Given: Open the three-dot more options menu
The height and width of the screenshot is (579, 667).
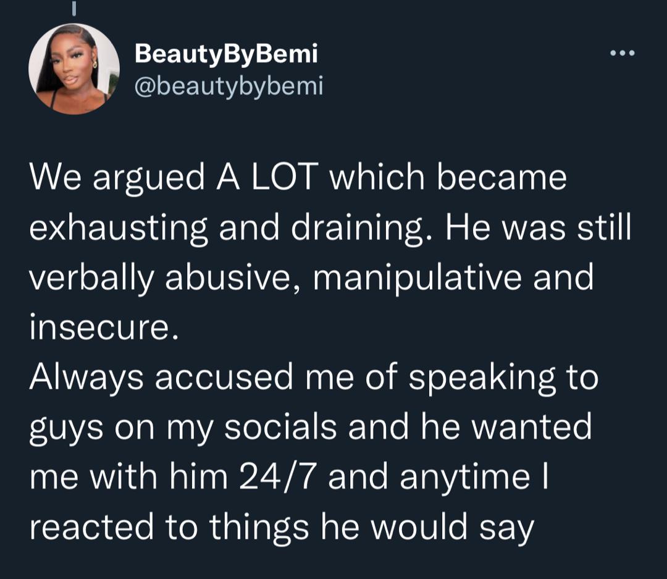Looking at the screenshot, I should click(622, 53).
